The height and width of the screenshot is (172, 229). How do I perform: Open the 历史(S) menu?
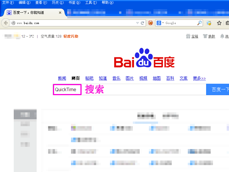pyautogui.click(x=58, y=3)
